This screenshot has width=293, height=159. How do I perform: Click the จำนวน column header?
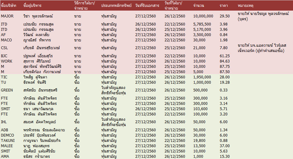point(199,6)
